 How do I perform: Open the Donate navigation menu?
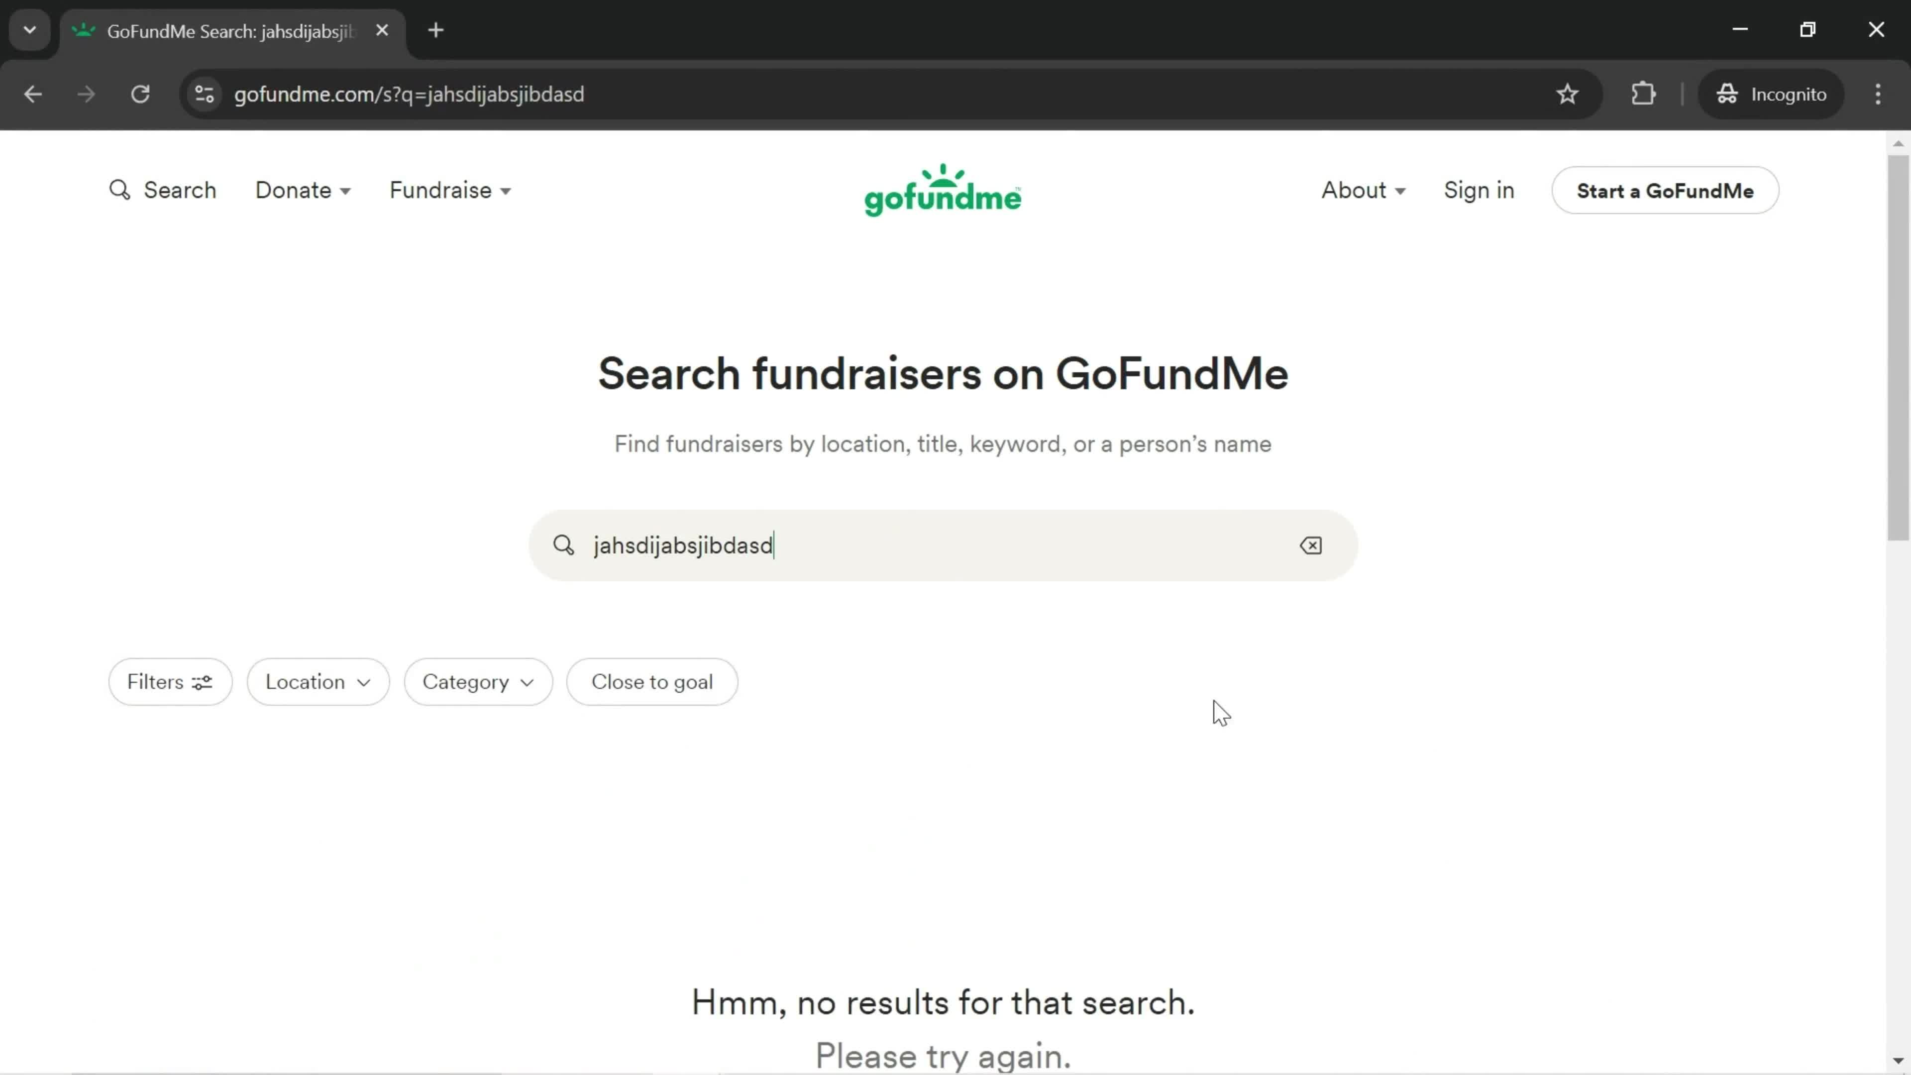click(x=303, y=190)
